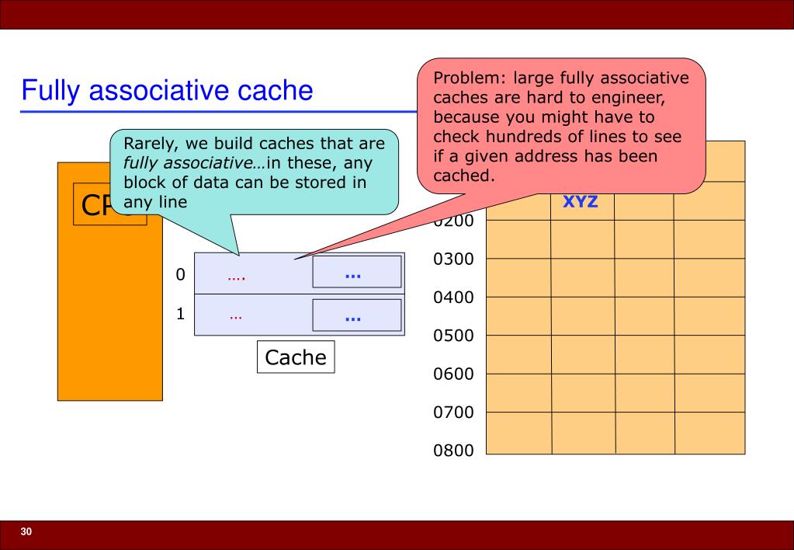Click the italic 'fully associative' phrase
The image size is (794, 550).
[x=188, y=162]
